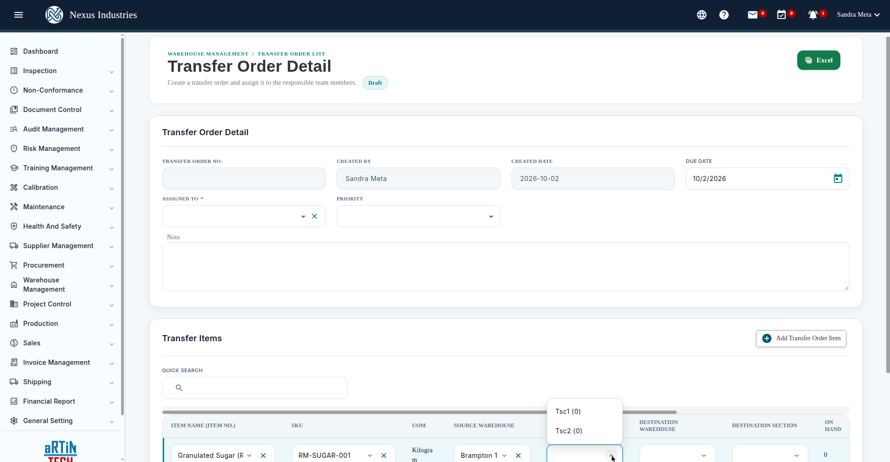Focus the Quick Search input field

[255, 388]
